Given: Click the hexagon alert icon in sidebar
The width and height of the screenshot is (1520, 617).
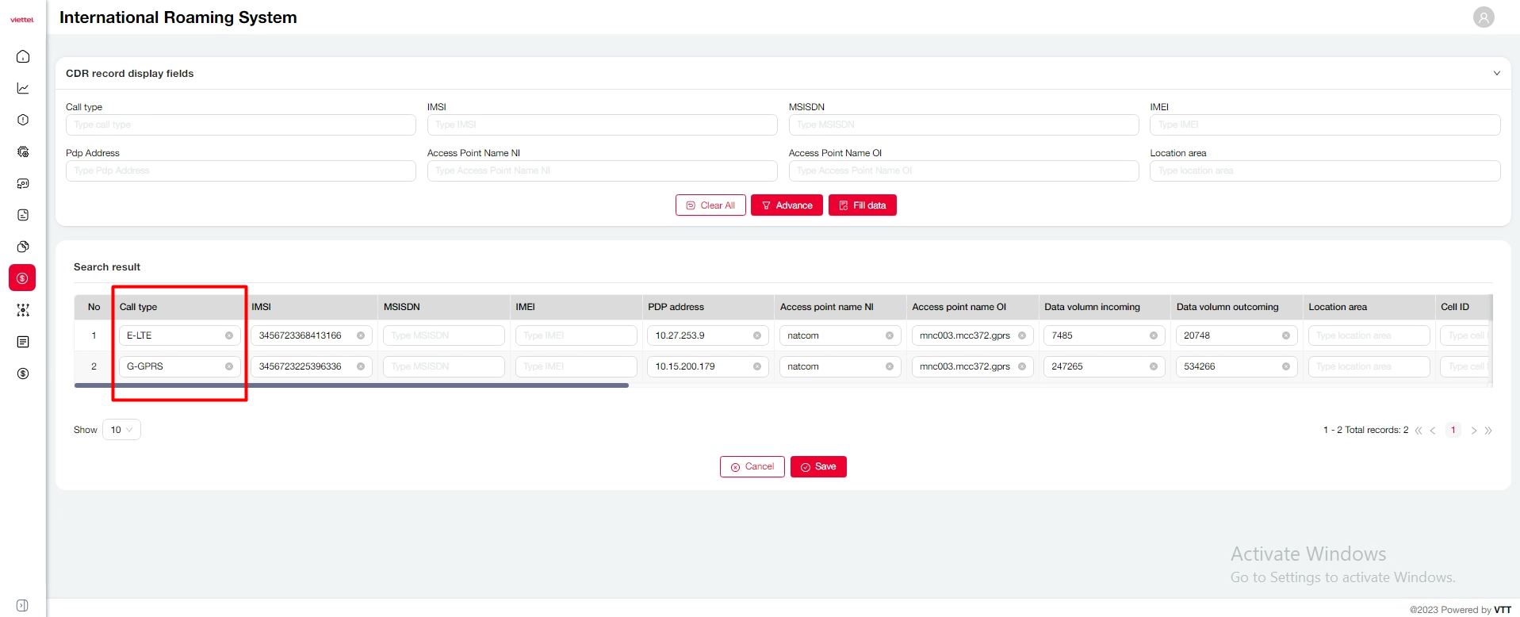Looking at the screenshot, I should coord(23,120).
